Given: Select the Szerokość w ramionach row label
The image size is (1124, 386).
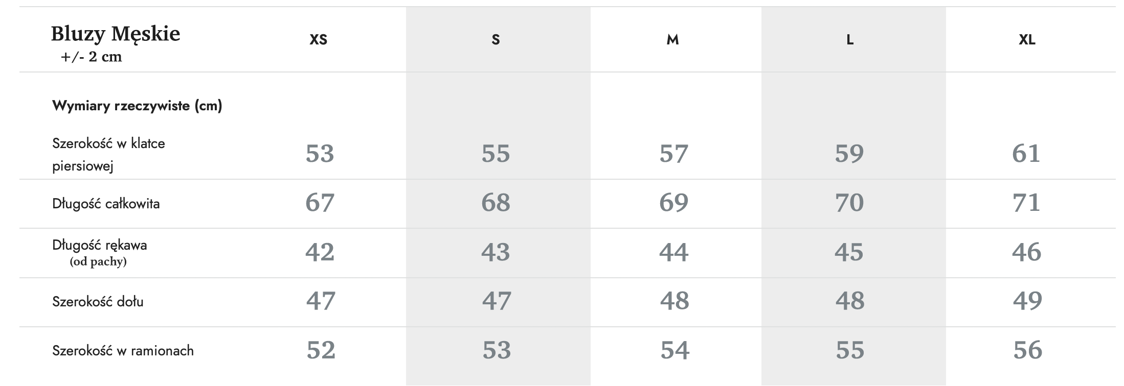Looking at the screenshot, I should point(123,351).
